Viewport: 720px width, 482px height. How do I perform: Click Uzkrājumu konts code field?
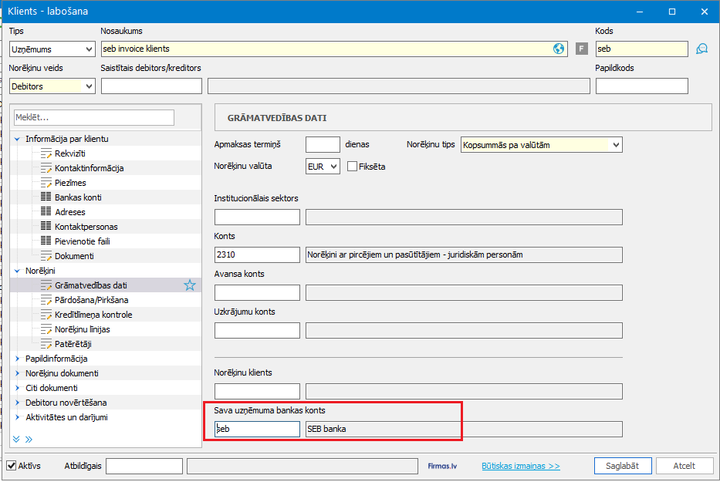click(257, 331)
